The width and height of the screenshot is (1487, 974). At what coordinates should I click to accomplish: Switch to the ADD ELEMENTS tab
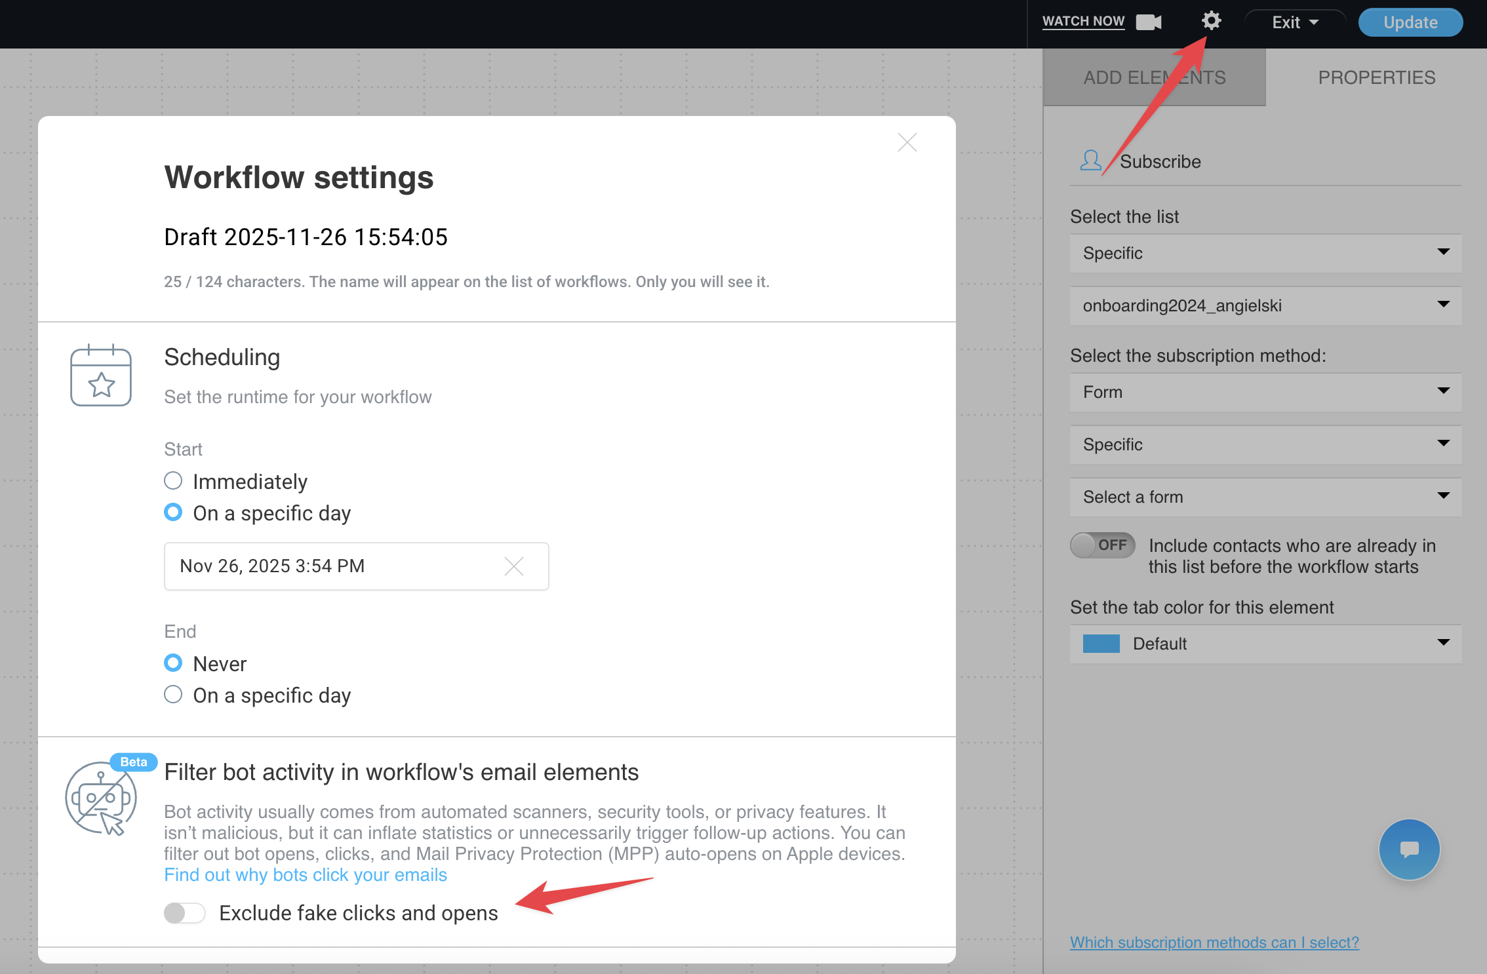1153,77
